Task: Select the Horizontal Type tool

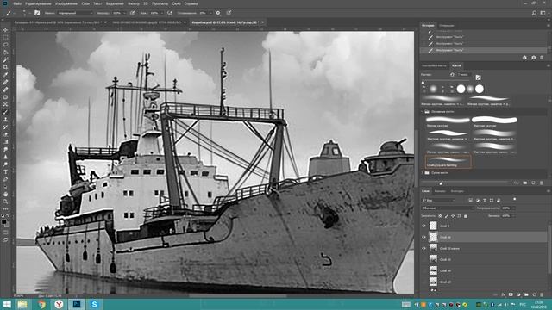Action: coord(5,172)
